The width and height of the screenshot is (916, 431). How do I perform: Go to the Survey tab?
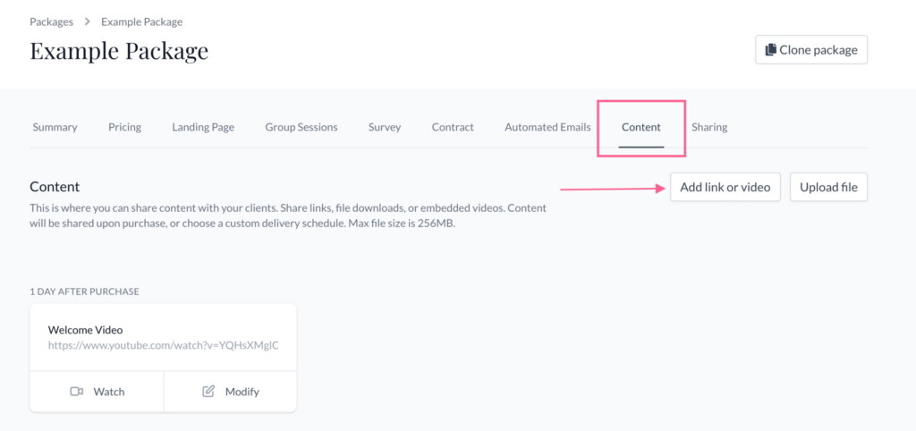[384, 127]
